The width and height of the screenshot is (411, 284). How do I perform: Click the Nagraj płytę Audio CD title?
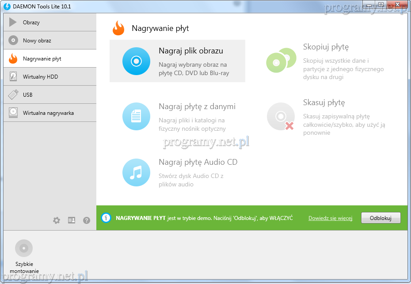198,162
